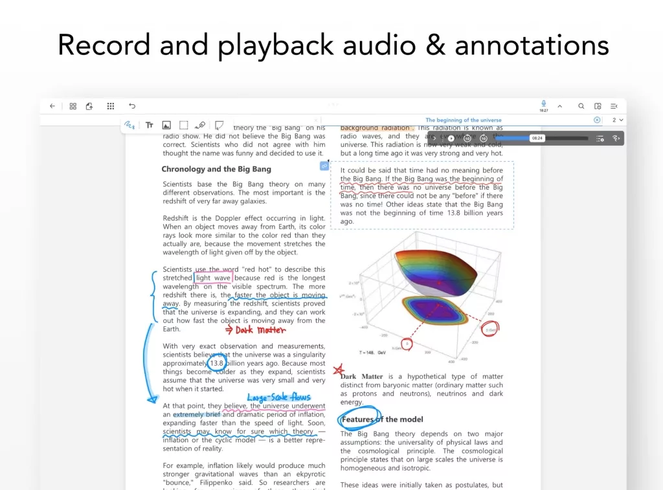The width and height of the screenshot is (663, 490).
Task: Play the audio recording
Action: [x=451, y=139]
